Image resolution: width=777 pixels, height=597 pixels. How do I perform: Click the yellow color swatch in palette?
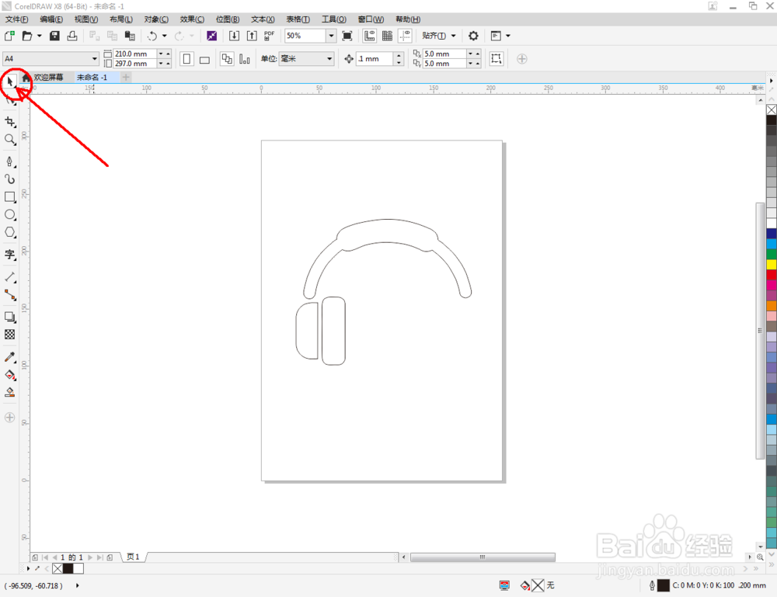pyautogui.click(x=772, y=265)
